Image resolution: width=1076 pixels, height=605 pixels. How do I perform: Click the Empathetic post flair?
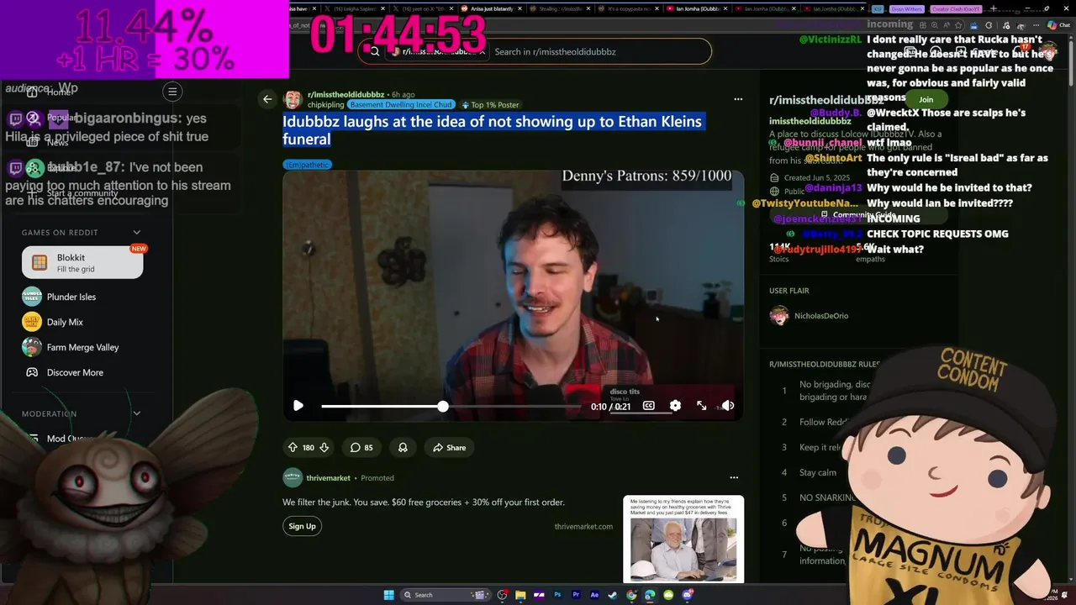pos(307,165)
